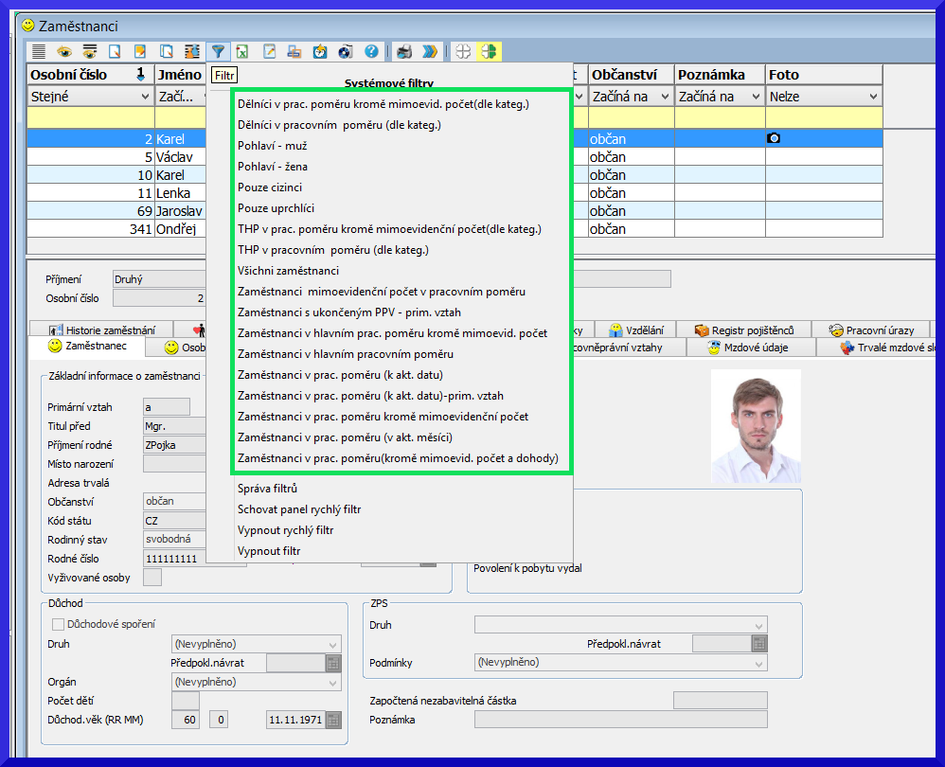Viewport: 945px width, 767px height.
Task: Click the eye view icon in toolbar
Action: pos(64,51)
